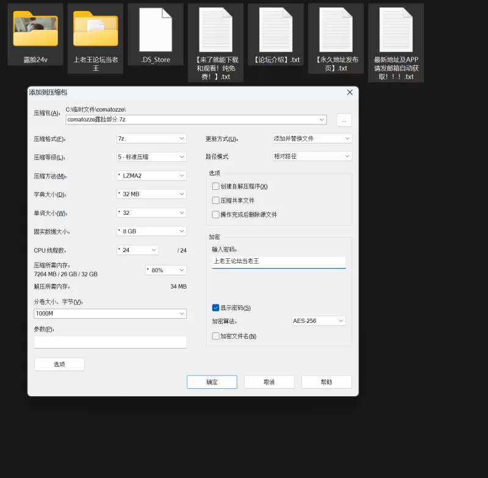This screenshot has width=488, height=478.
Task: Open the AES-256 加密算法 dropdown
Action: point(318,320)
